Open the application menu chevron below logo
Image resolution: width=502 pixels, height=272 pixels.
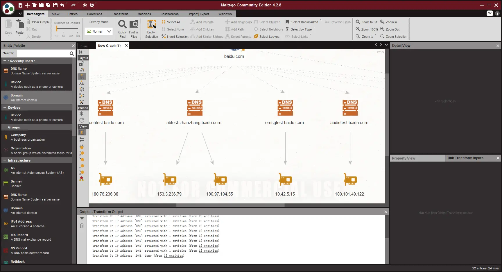click(20, 14)
